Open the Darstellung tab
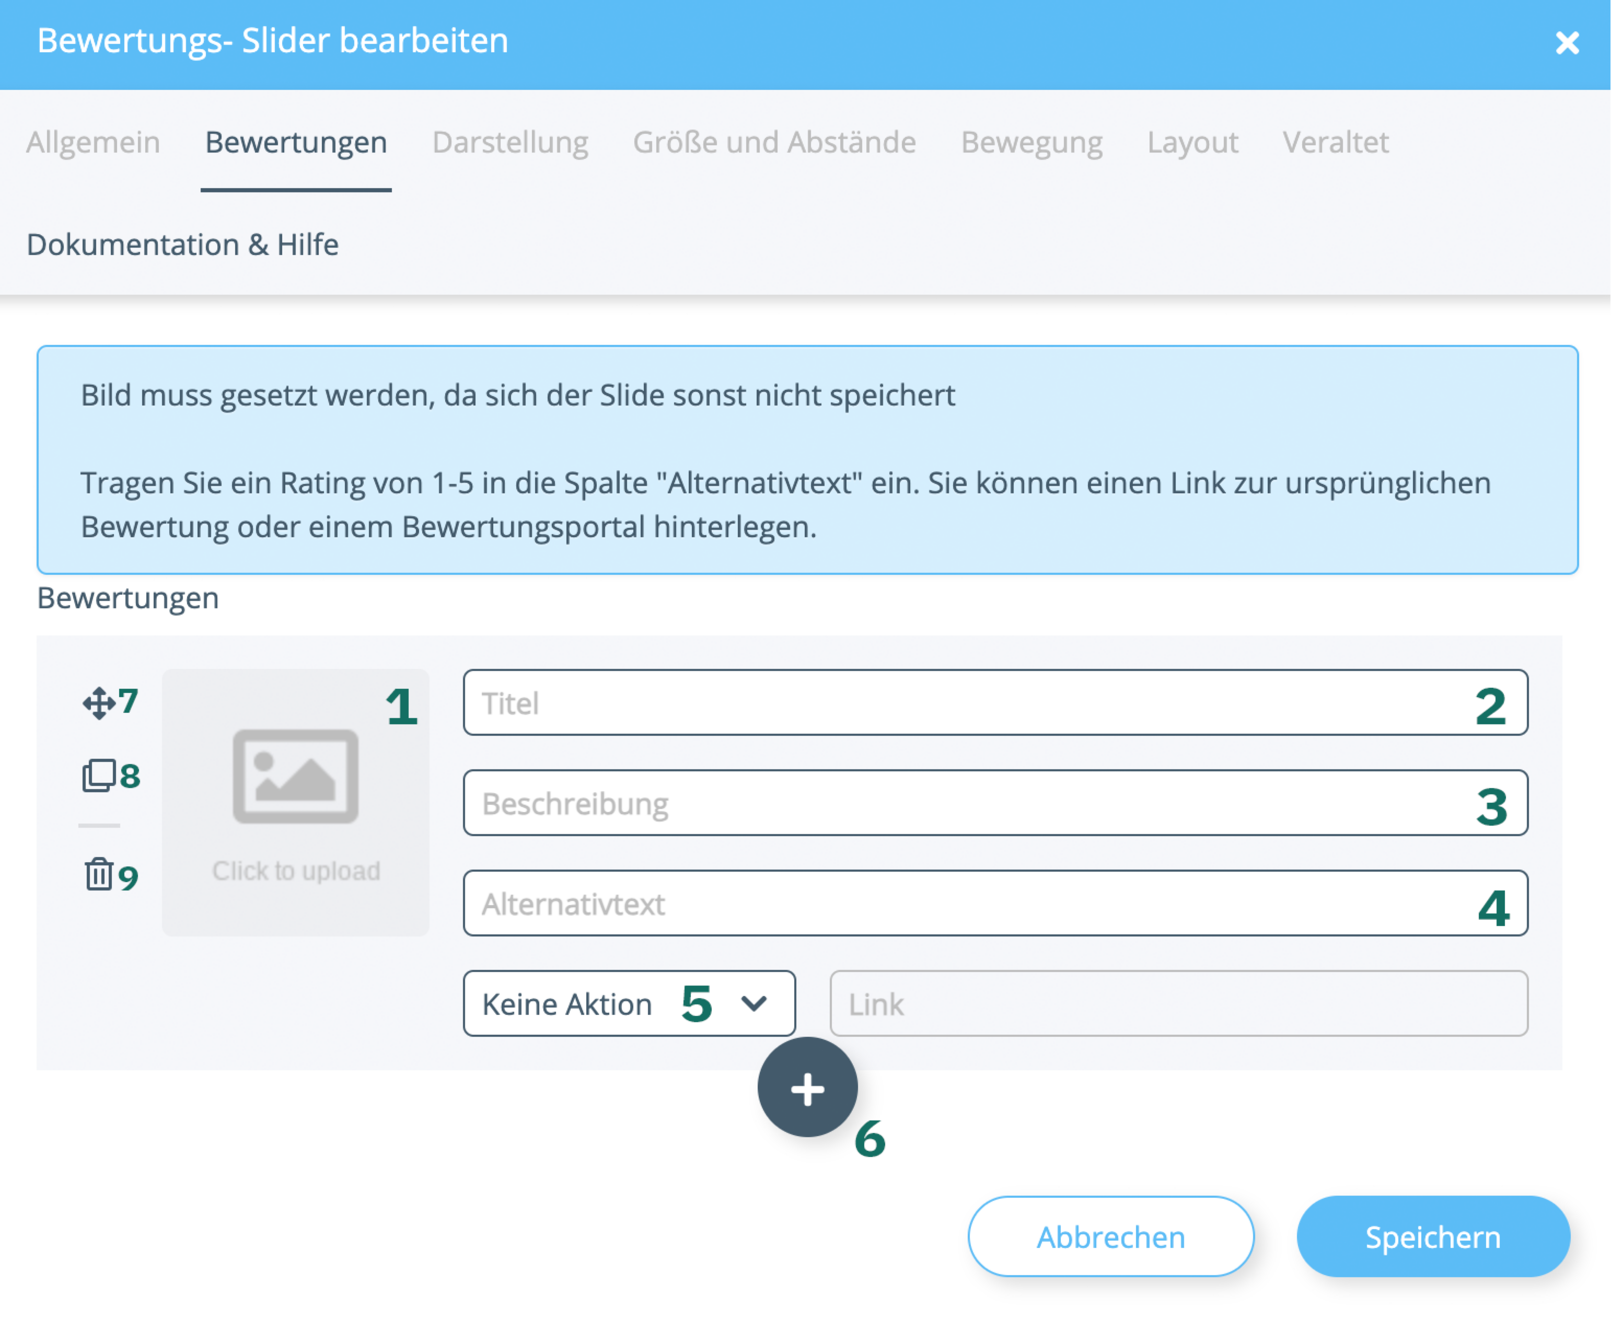The width and height of the screenshot is (1611, 1319). (x=509, y=142)
